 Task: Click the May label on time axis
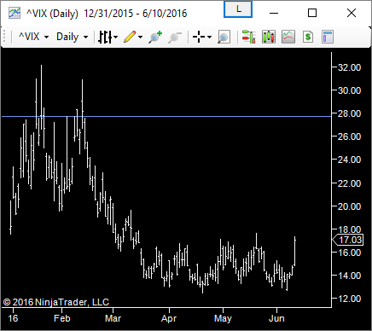coord(223,318)
